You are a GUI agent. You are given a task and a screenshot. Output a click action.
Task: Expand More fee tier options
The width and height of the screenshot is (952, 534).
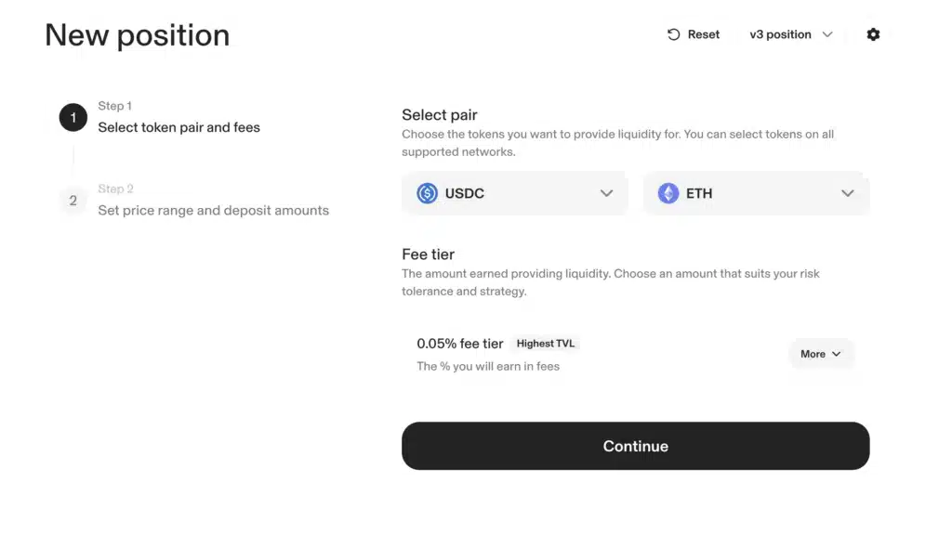click(821, 354)
